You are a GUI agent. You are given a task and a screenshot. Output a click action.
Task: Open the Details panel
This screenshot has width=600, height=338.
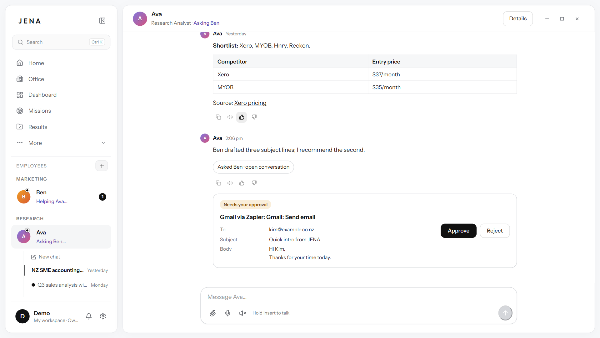tap(517, 19)
